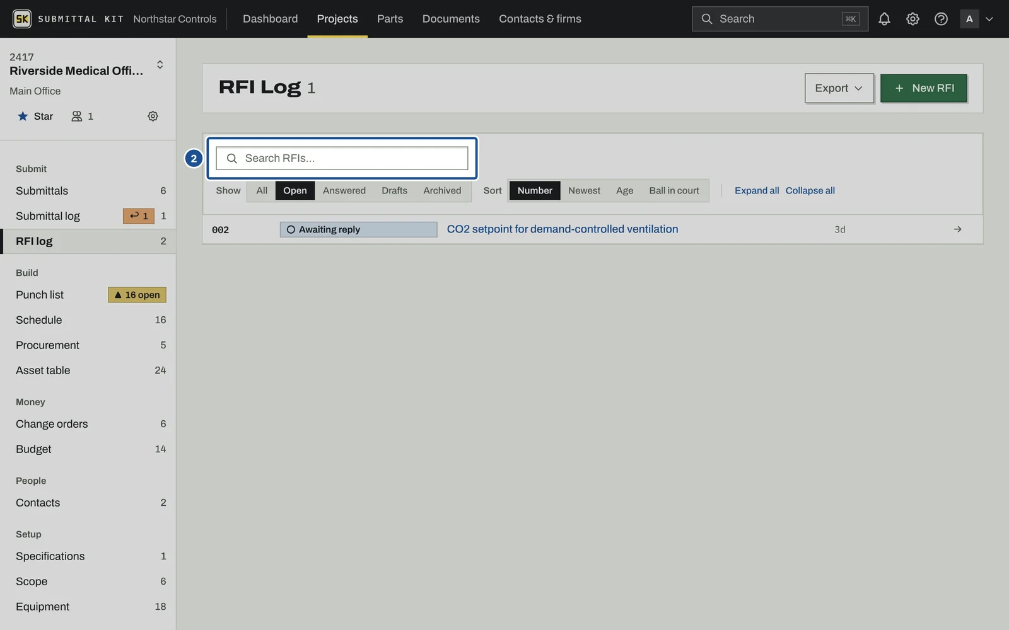Click the 16 open punch list badge
This screenshot has height=630, width=1009.
click(x=137, y=295)
